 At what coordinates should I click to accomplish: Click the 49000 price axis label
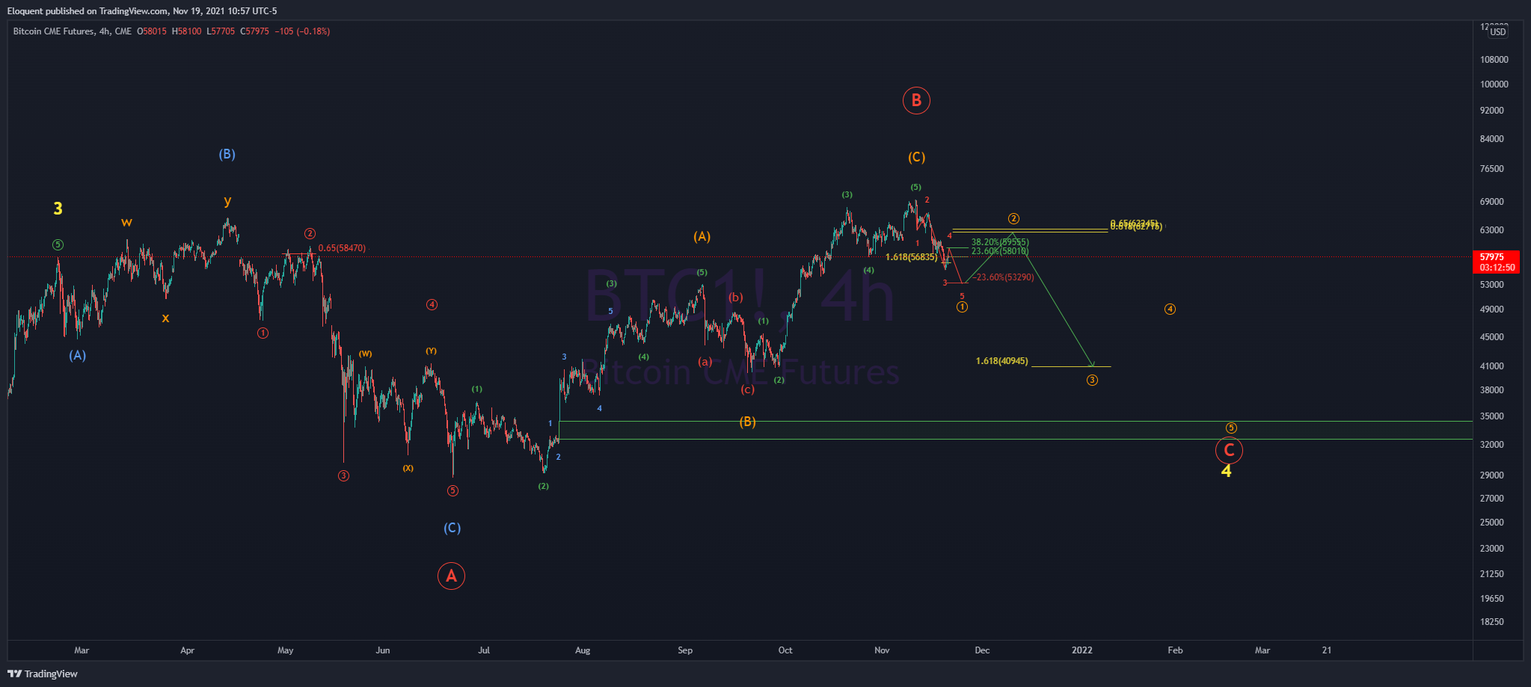click(1491, 309)
